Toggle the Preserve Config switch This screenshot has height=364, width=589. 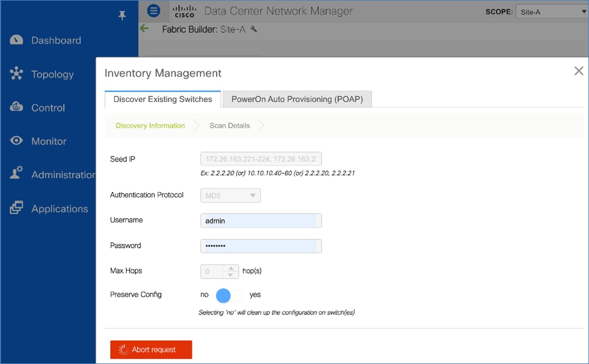[x=229, y=295]
